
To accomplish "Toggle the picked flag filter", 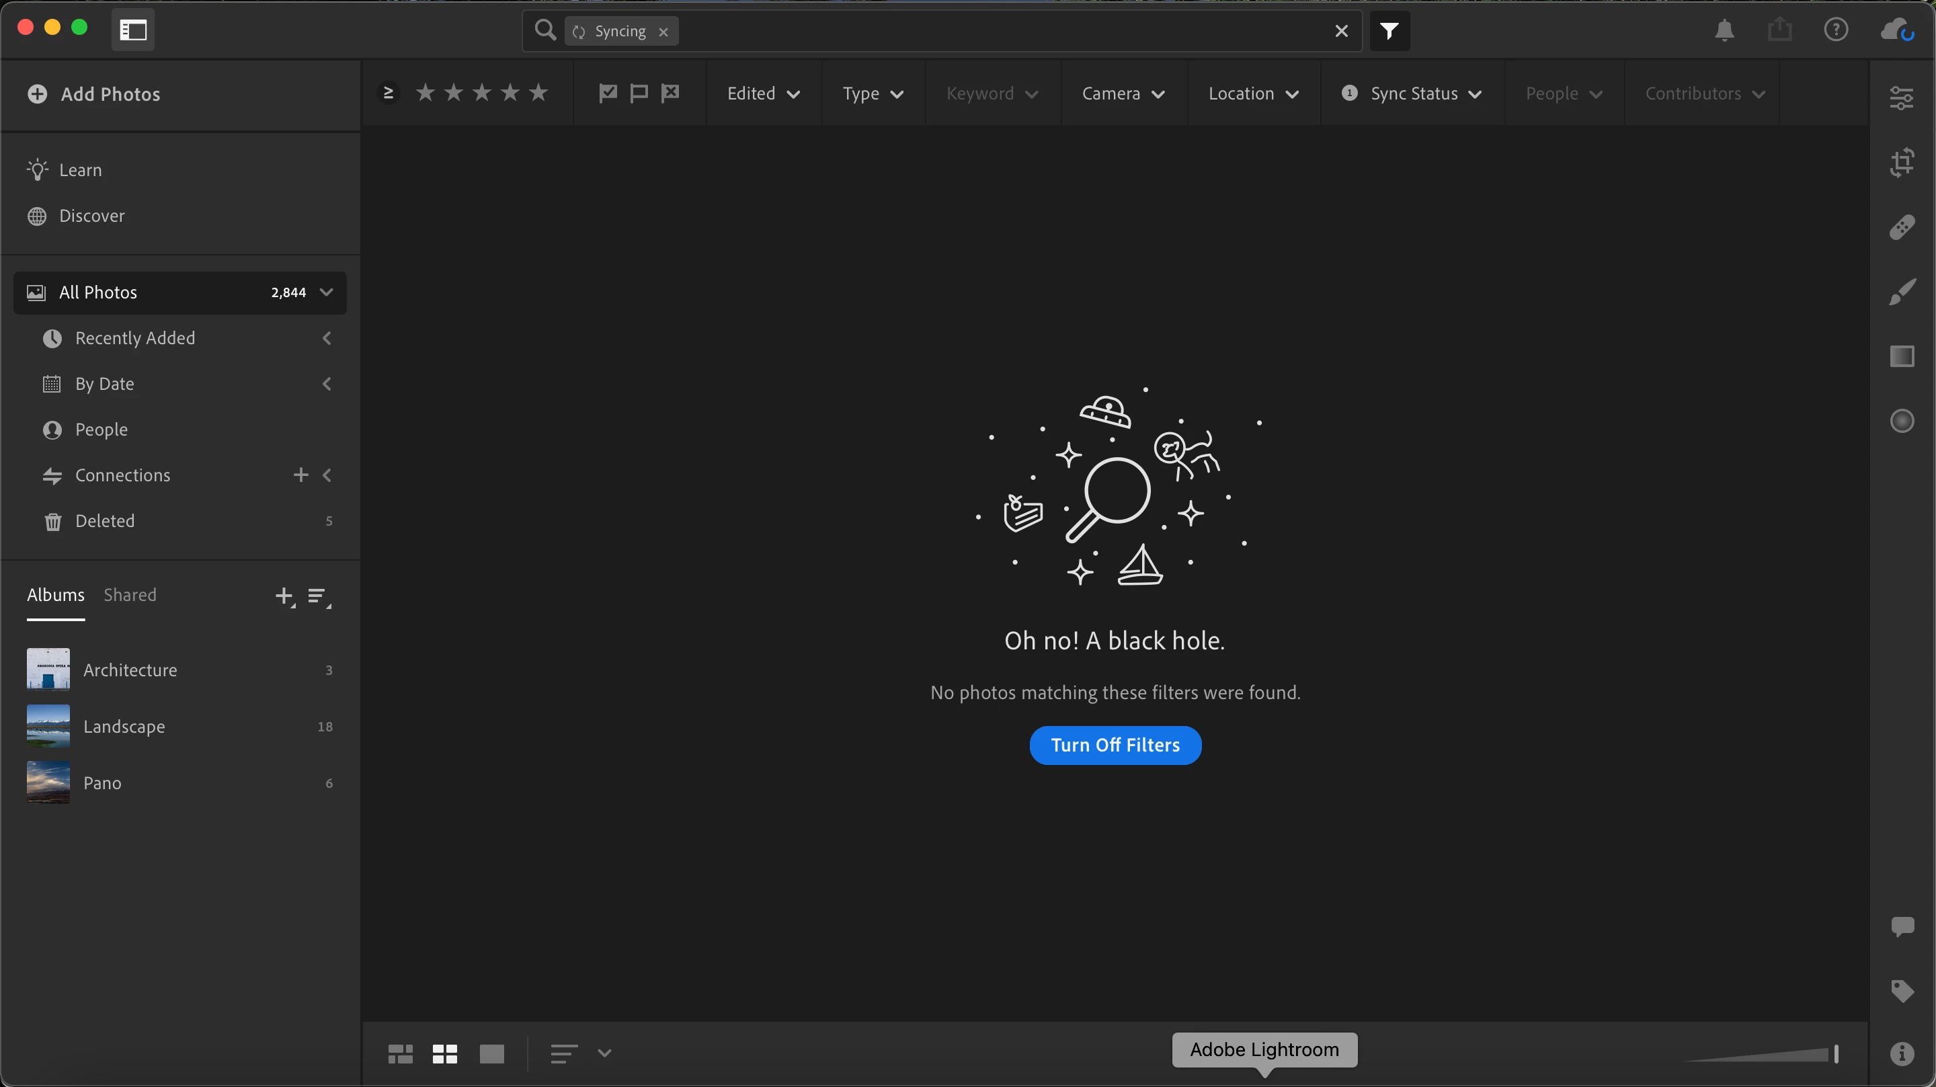I will [607, 93].
